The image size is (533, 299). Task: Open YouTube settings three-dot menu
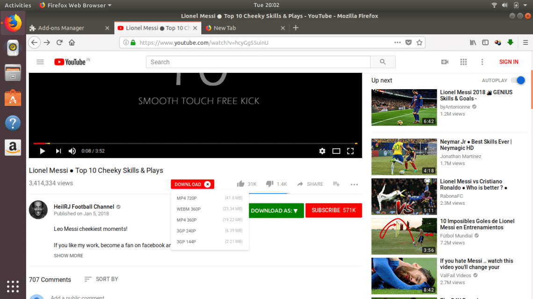point(482,62)
